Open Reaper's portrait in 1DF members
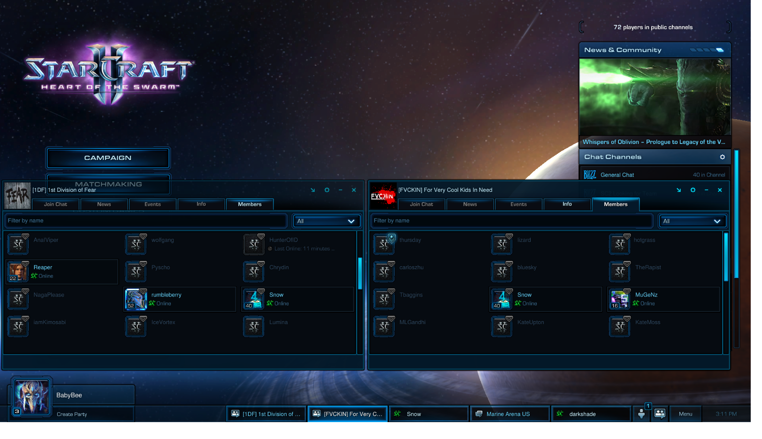Screen dimensions: 762x439 tap(18, 272)
